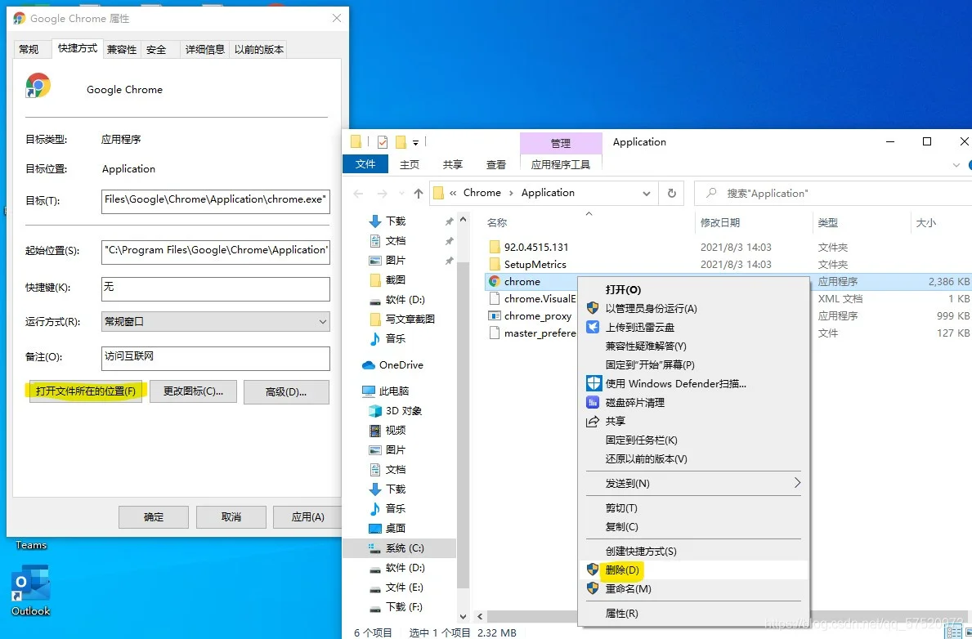
Task: Click the 应用(A) button
Action: (x=307, y=517)
